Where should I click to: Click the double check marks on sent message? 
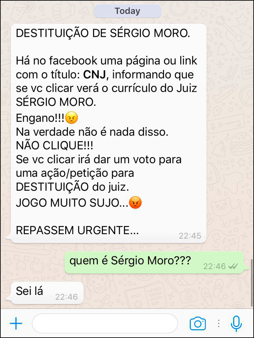tap(233, 266)
